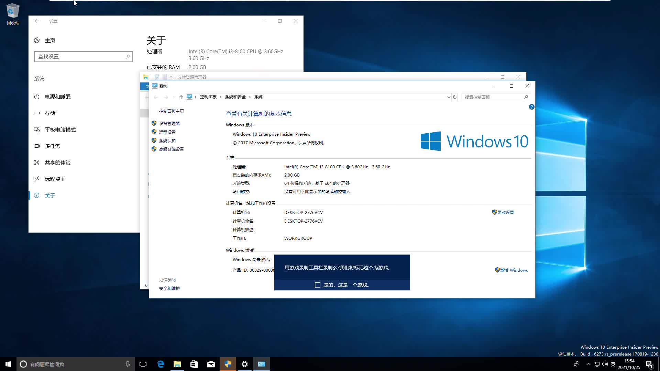The height and width of the screenshot is (371, 660).
Task: Click Control Panel Home link
Action: [x=171, y=111]
